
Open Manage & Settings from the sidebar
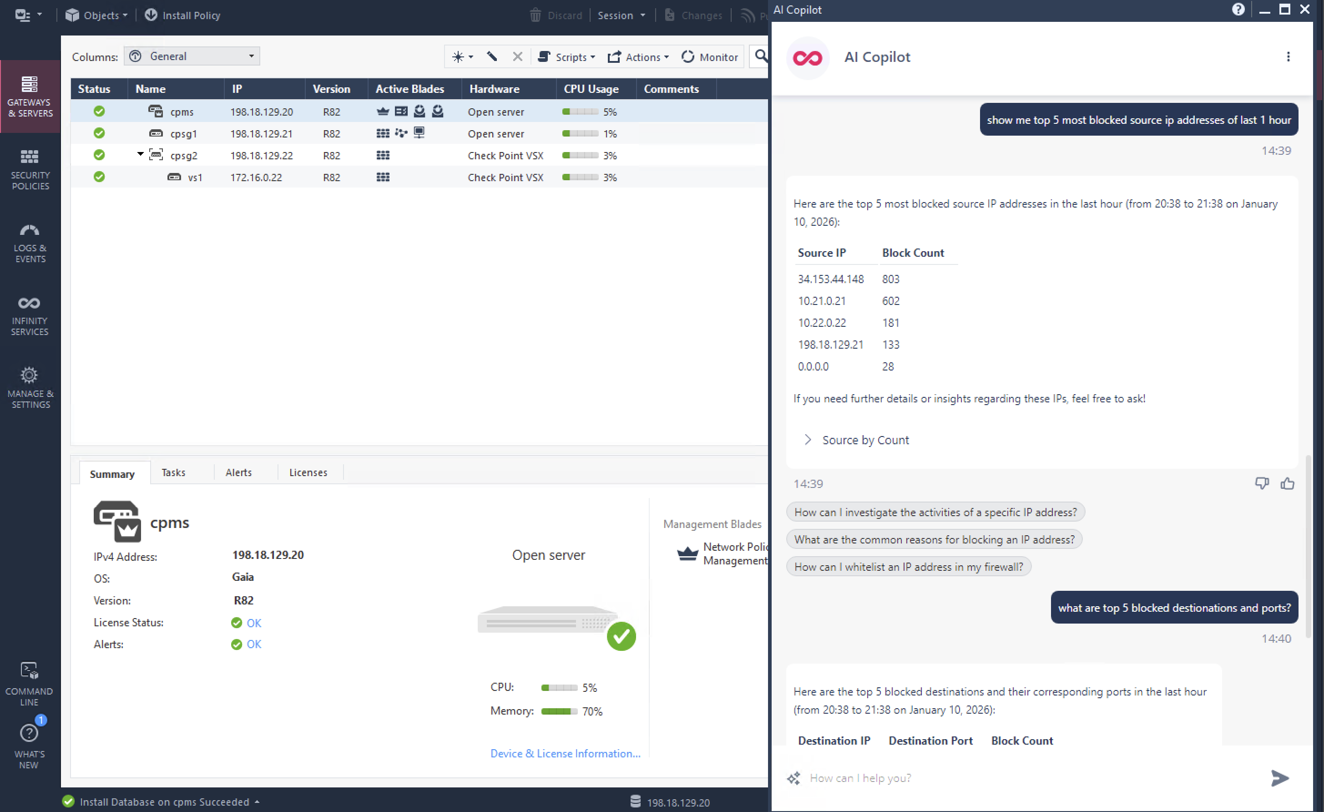[x=30, y=388]
